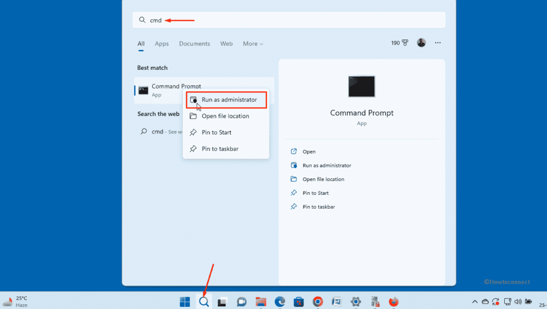Switch to the All results tab
This screenshot has width=547, height=309.
(141, 44)
